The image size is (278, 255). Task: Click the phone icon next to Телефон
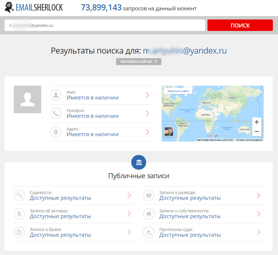click(56, 113)
